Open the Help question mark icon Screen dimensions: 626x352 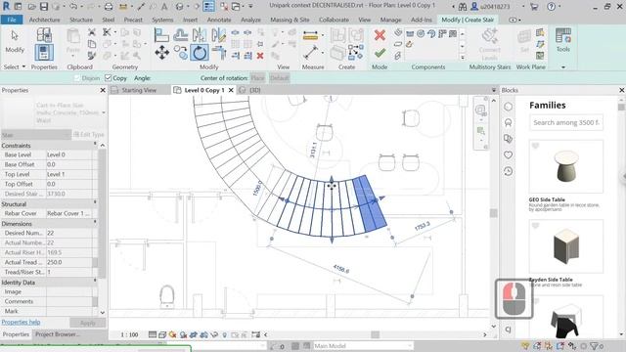pos(551,7)
